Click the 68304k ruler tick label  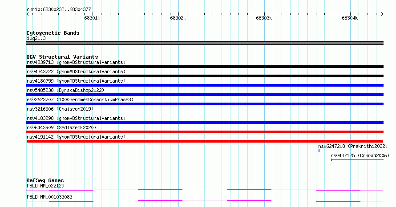[x=350, y=18]
